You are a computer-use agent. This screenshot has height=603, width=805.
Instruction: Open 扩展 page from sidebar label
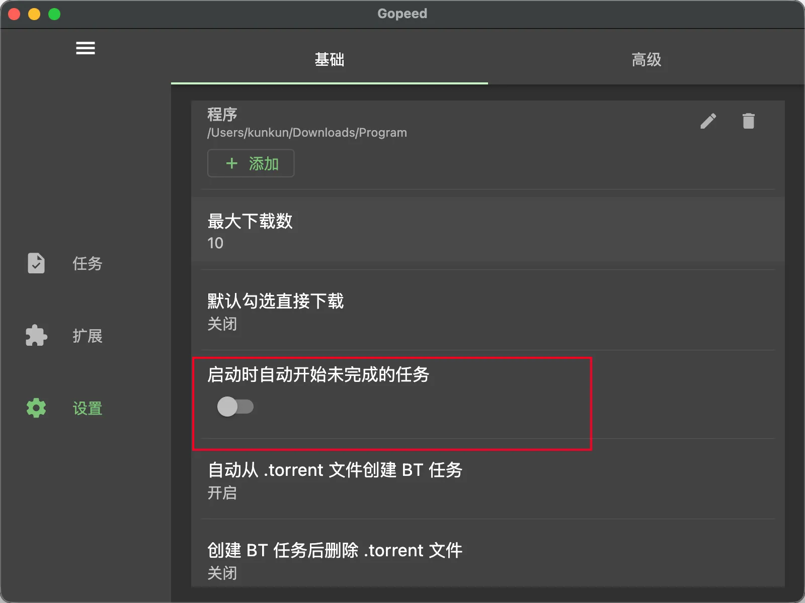pos(87,336)
